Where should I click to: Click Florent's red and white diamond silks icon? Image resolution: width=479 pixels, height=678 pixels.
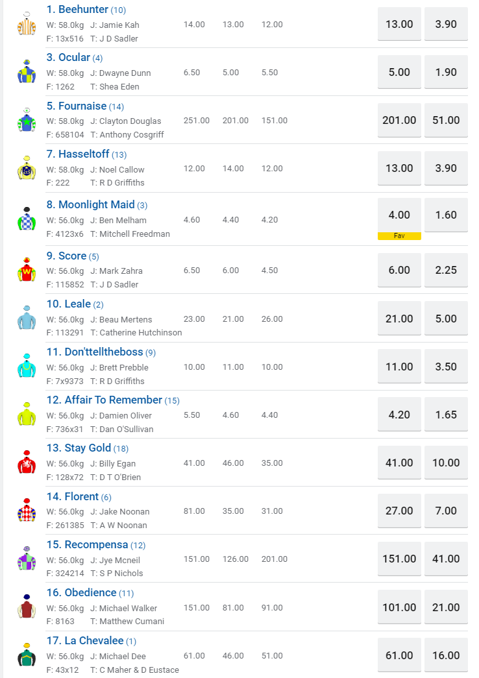(x=27, y=511)
